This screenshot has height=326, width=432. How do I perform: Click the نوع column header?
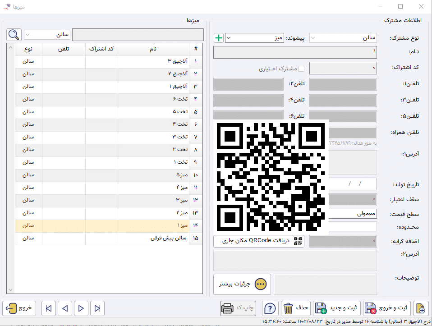point(28,49)
